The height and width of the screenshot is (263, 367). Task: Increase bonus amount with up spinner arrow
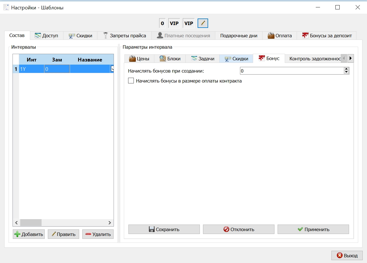346,69
